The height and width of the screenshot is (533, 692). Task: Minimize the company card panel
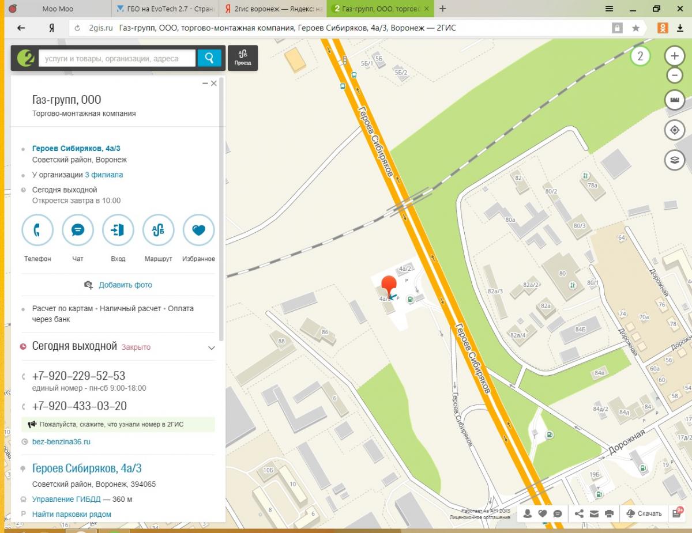point(205,84)
